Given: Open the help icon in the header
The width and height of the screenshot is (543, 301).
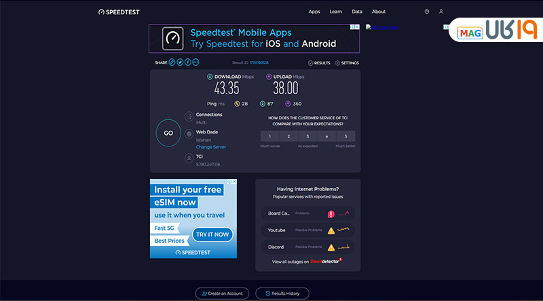Looking at the screenshot, I should click(x=427, y=12).
